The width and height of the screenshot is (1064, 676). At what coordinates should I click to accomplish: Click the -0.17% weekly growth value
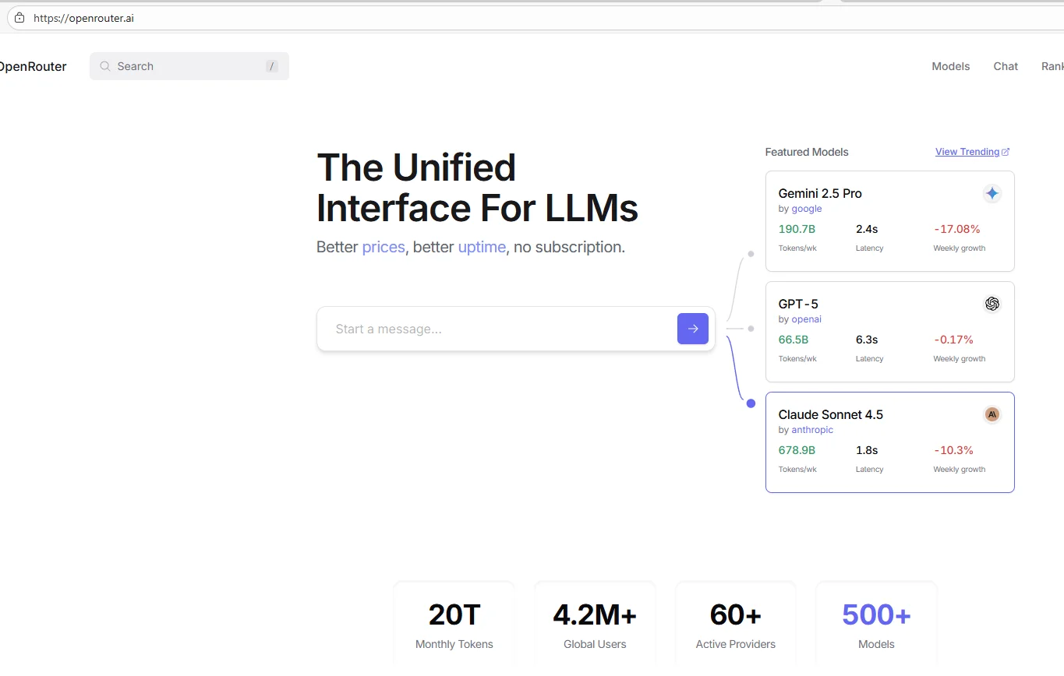(953, 340)
